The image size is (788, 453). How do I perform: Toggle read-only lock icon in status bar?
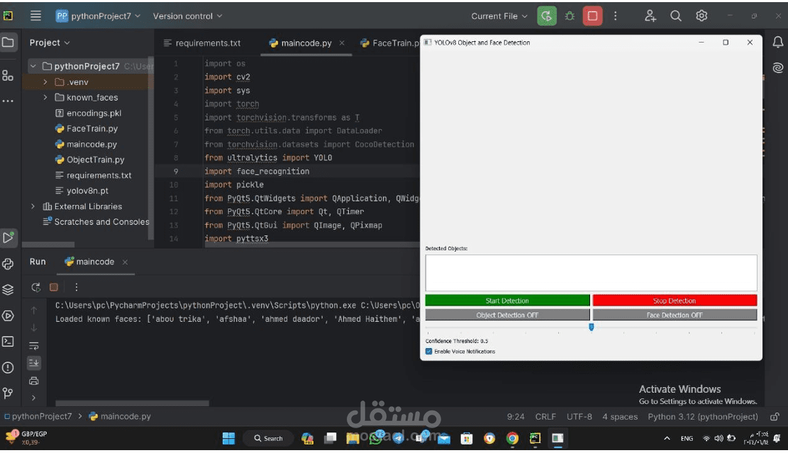tap(775, 416)
